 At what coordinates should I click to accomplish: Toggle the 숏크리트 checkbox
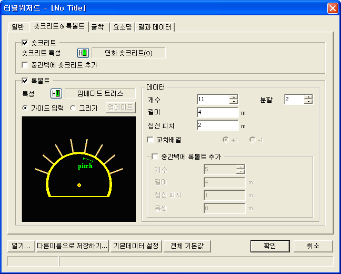coord(25,43)
